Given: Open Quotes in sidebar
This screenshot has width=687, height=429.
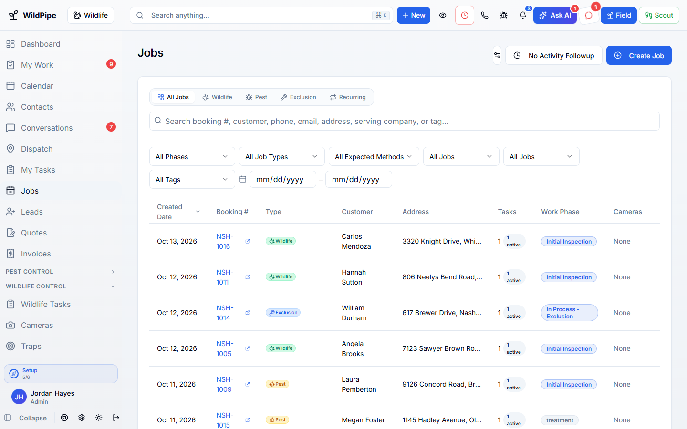Looking at the screenshot, I should click(61, 233).
